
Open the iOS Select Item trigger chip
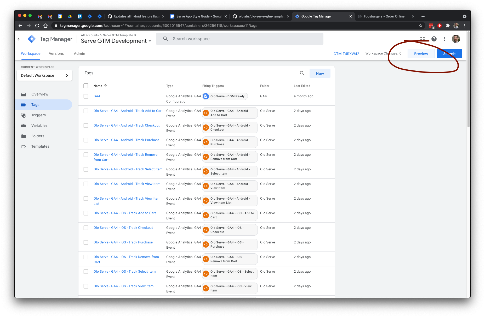(230, 274)
